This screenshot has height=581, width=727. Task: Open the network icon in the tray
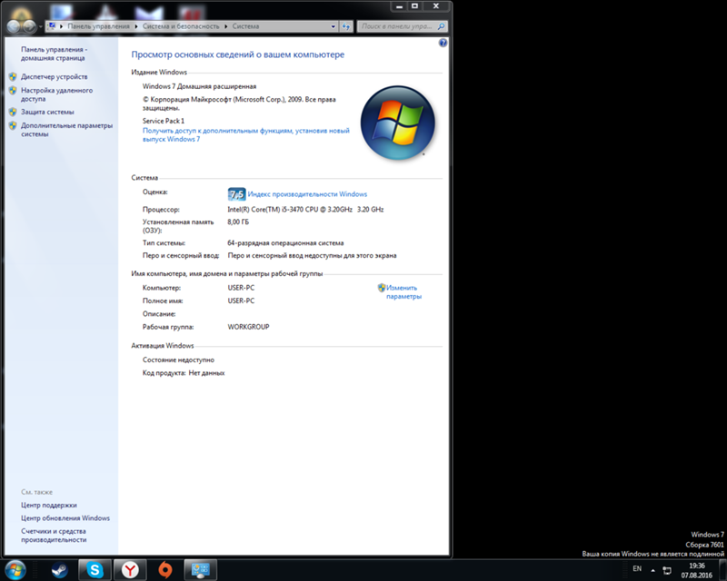(667, 570)
